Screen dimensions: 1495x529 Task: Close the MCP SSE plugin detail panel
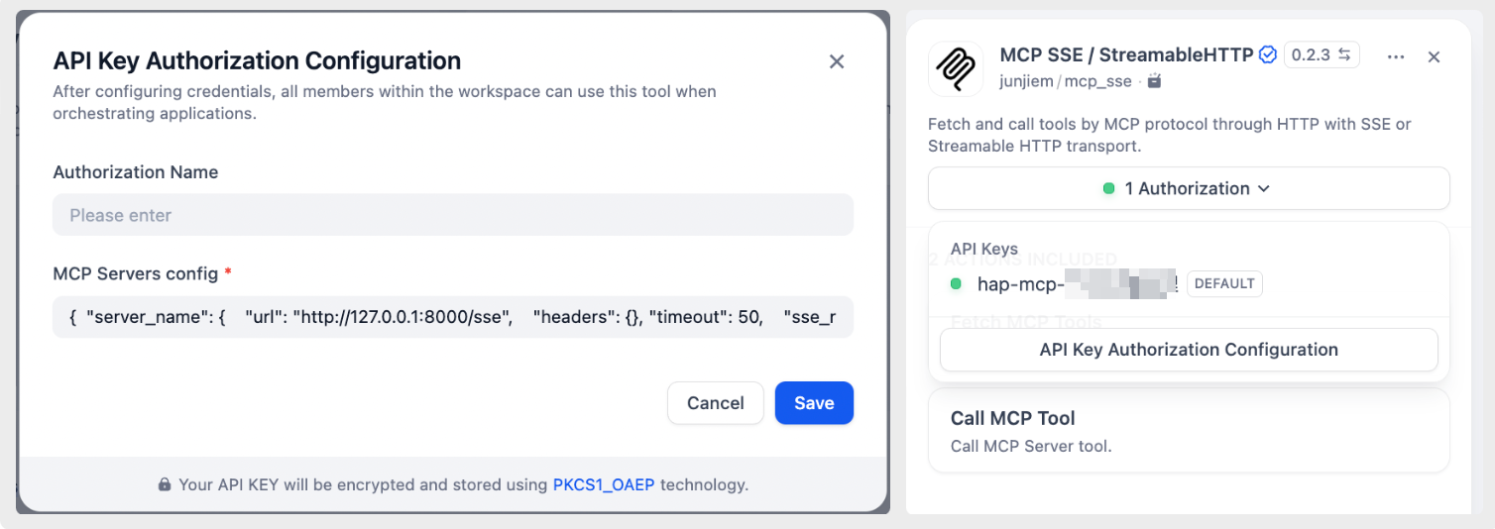coord(1434,57)
